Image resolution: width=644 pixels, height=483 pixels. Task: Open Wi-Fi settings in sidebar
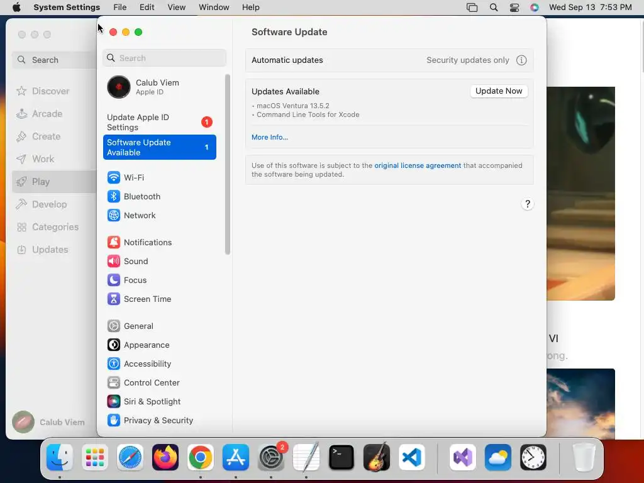pos(159,177)
